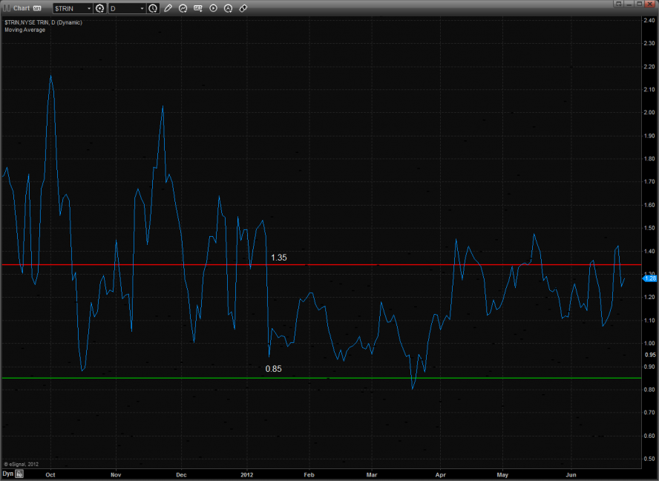Select the pencil drawing tool
Image resolution: width=659 pixels, height=481 pixels.
click(168, 8)
